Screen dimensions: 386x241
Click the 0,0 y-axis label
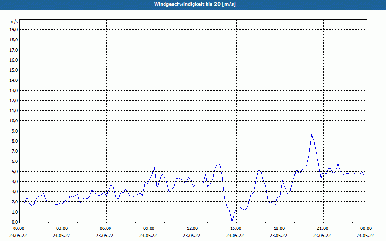(15, 222)
